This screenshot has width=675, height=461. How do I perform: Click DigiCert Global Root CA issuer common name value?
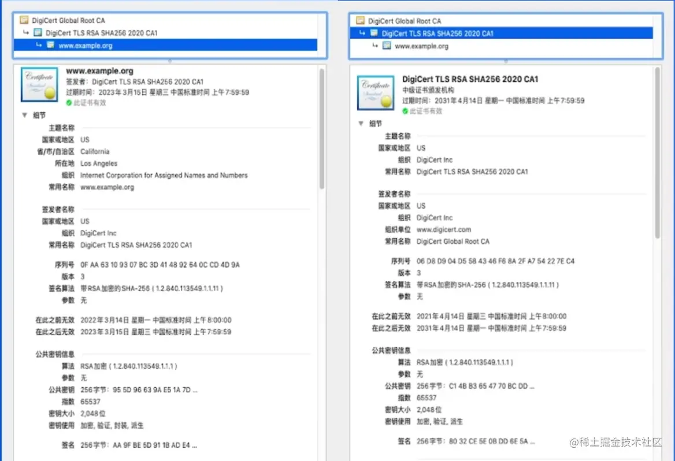point(453,241)
